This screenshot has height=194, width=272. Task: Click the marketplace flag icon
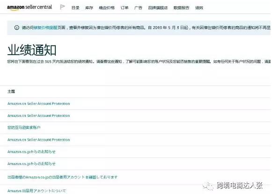pyautogui.click(x=62, y=7)
